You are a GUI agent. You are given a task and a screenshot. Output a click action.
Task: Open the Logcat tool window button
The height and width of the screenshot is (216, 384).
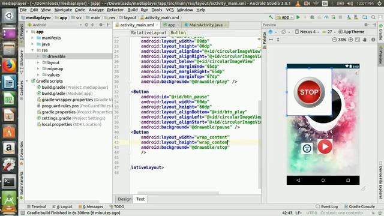point(62,206)
